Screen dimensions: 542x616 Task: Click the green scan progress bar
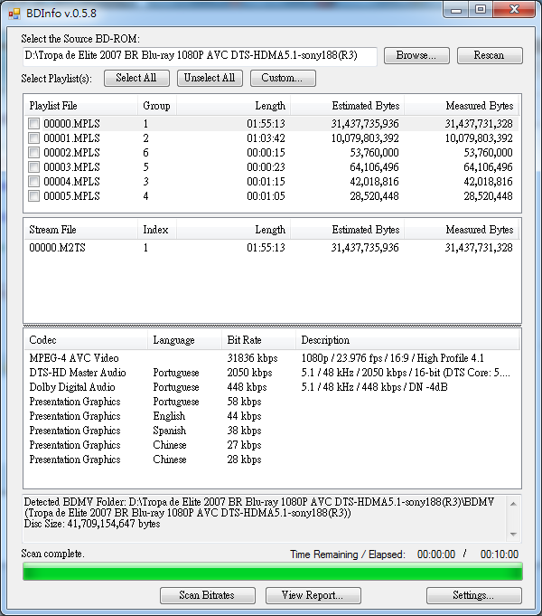coord(272,572)
